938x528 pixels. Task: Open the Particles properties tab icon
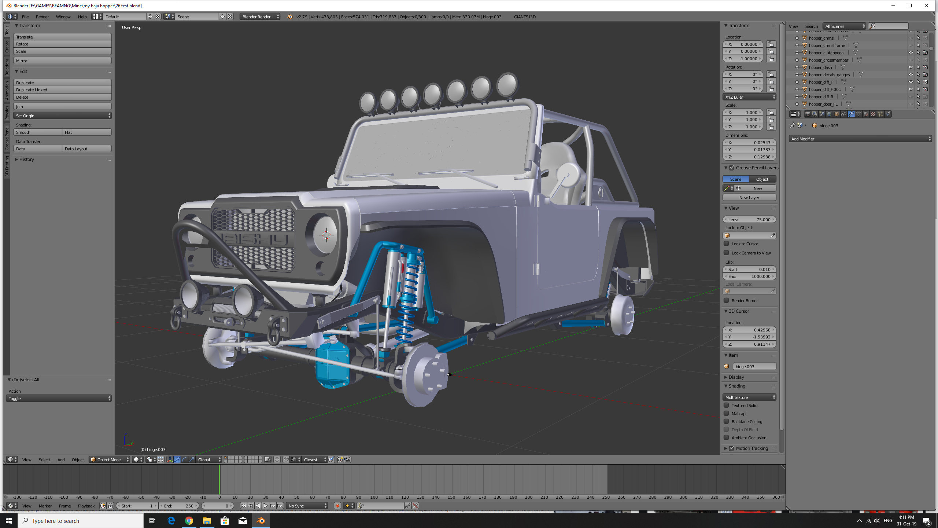click(x=880, y=114)
